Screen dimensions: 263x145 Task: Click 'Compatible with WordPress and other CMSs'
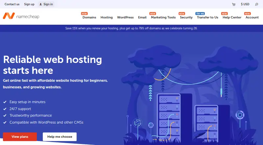pos(46,122)
